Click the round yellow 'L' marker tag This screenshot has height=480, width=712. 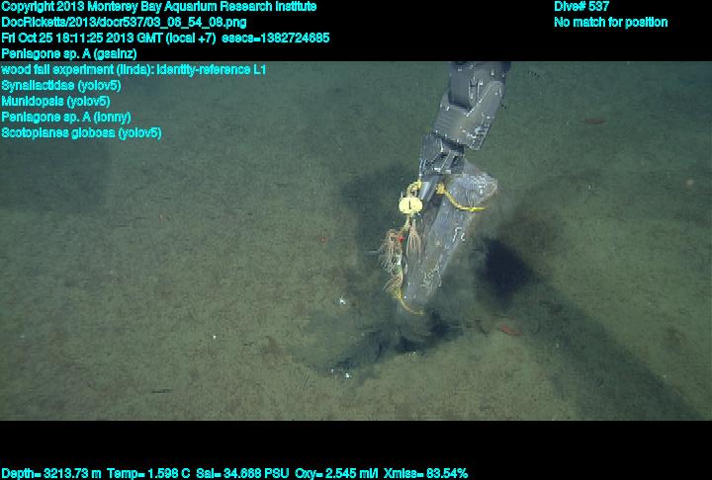pyautogui.click(x=410, y=205)
